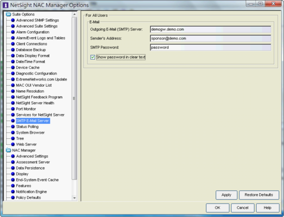Viewport: 284px width, 217px height.
Task: Click the blue bullet beside SMTP E-Mail Server
Action: pos(13,120)
